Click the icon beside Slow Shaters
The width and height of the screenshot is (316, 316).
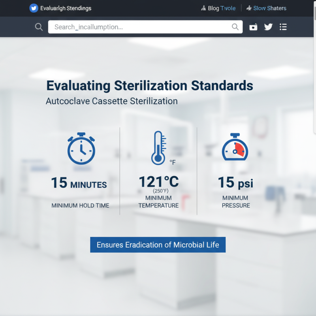tap(249, 8)
